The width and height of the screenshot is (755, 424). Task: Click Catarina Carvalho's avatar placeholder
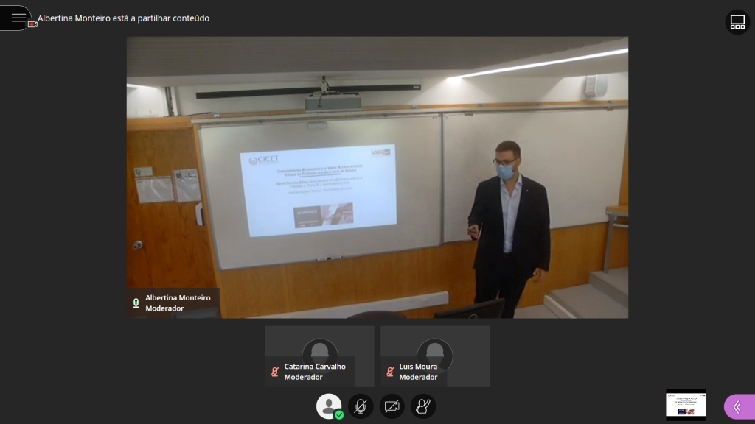coord(319,349)
